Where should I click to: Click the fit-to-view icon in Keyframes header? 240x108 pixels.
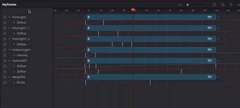click(x=215, y=5)
